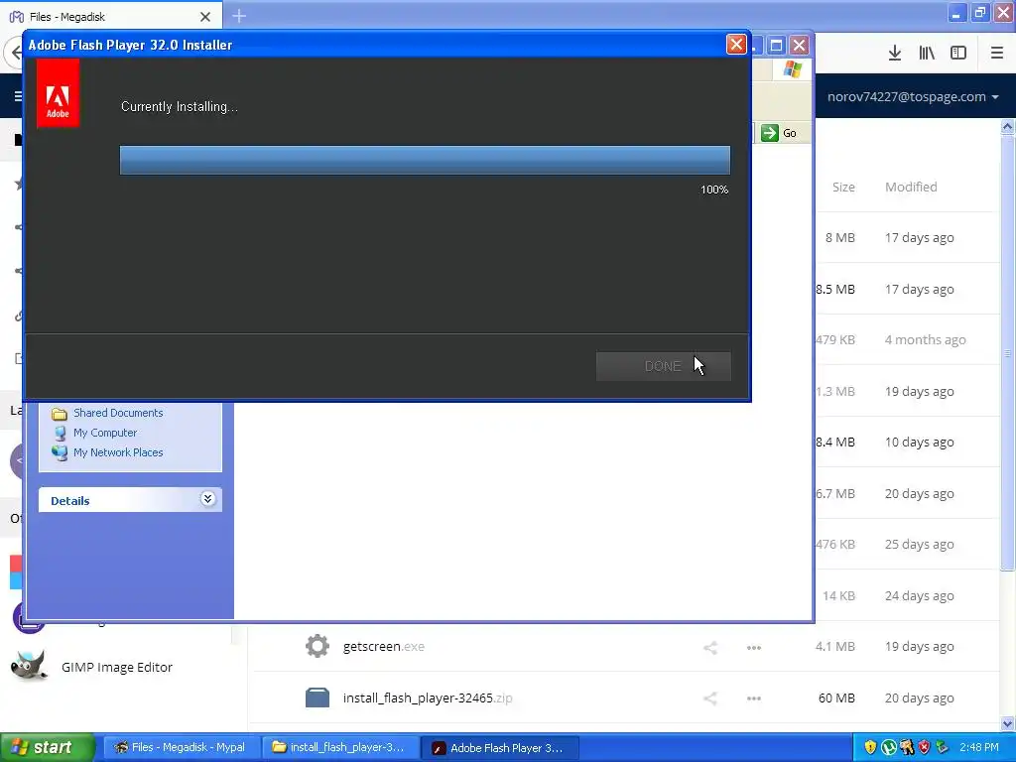The width and height of the screenshot is (1016, 762).
Task: Open My Computer in Explorer sidebar
Action: pos(105,433)
